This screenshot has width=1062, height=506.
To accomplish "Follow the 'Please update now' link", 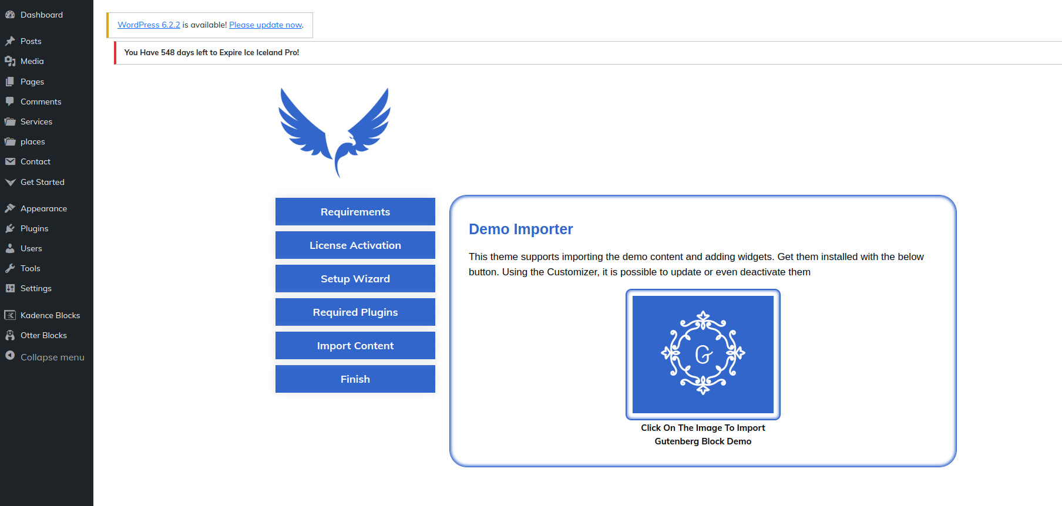I will click(x=265, y=25).
